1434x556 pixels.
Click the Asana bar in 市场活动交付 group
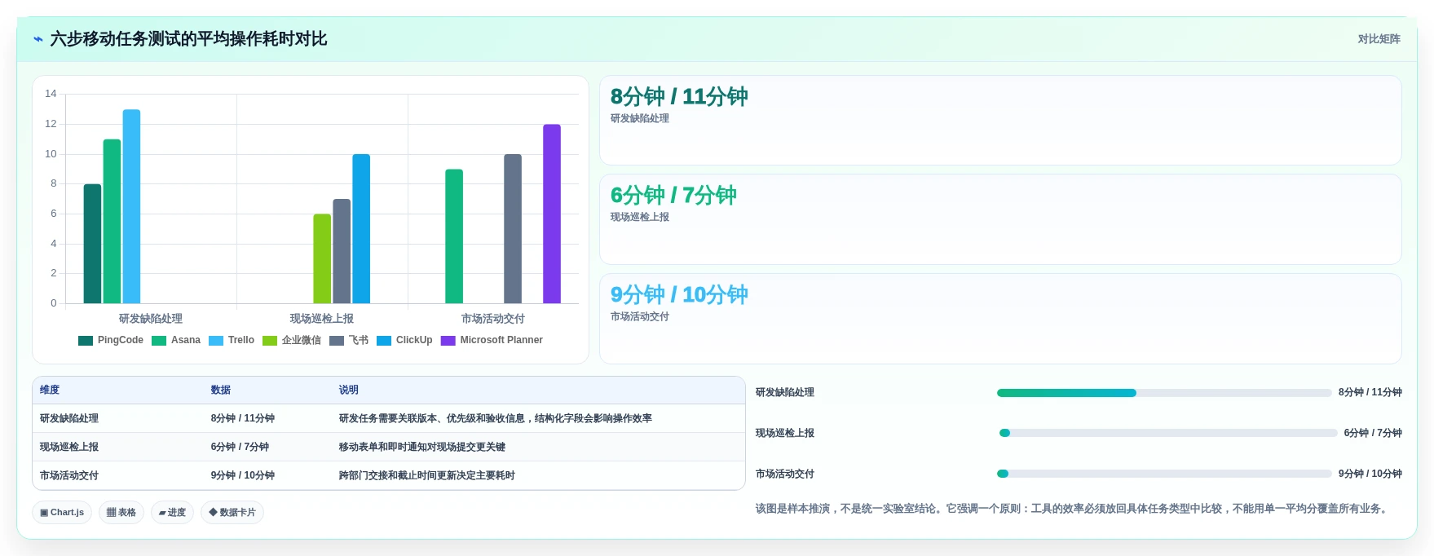454,236
